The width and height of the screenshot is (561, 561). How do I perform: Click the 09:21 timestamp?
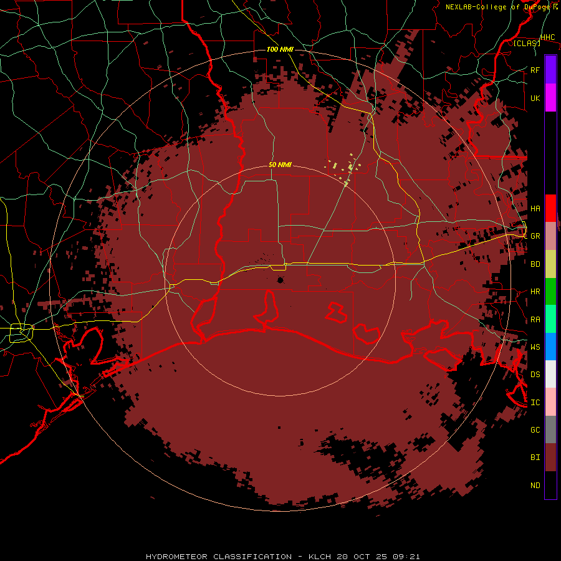(x=406, y=557)
